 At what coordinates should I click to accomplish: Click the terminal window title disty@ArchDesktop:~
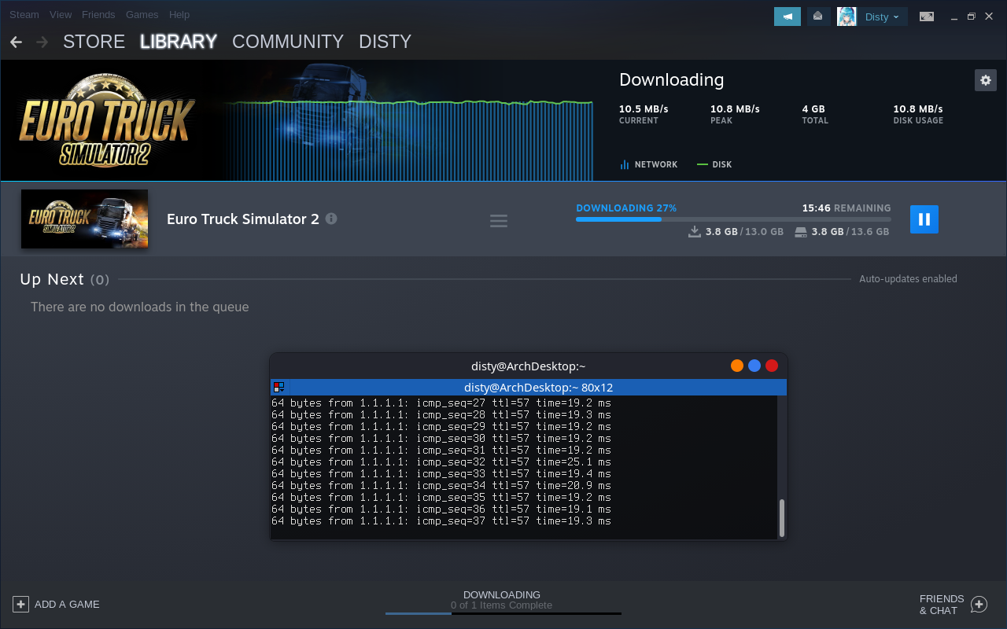529,366
